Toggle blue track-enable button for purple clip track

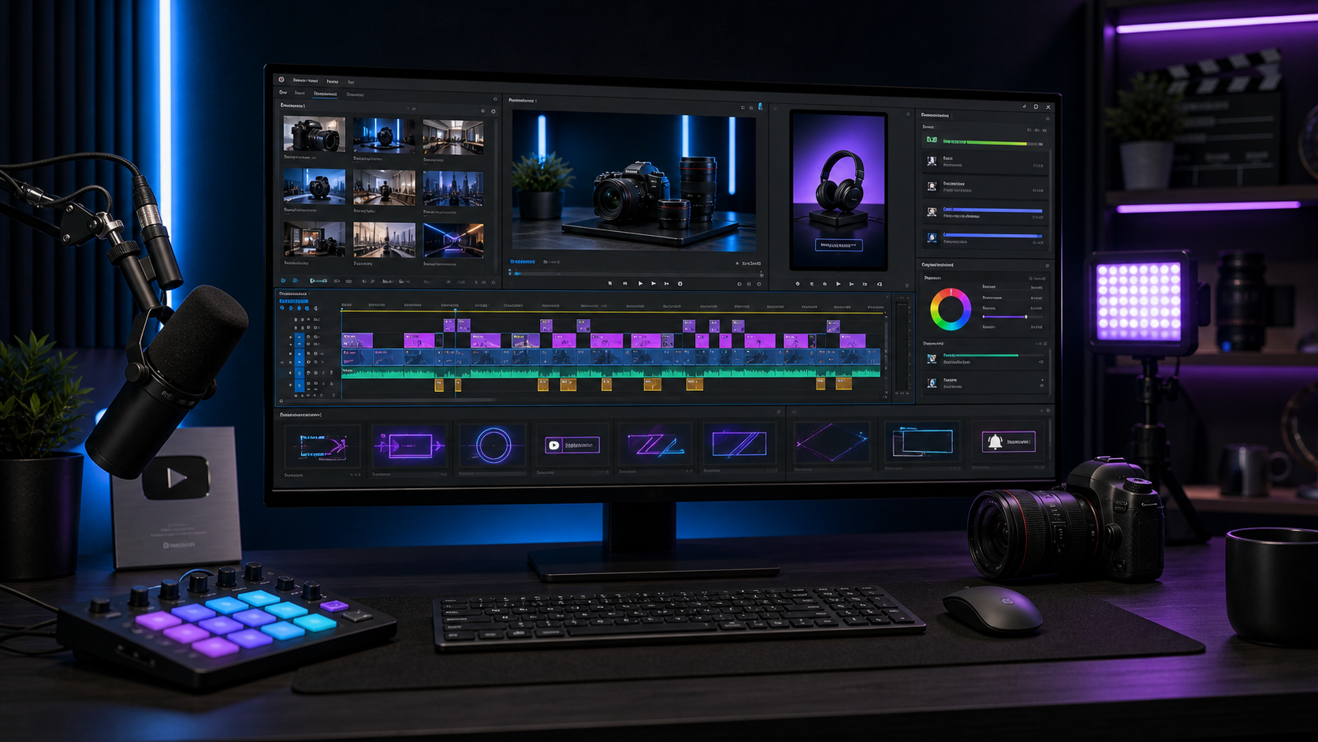(300, 341)
